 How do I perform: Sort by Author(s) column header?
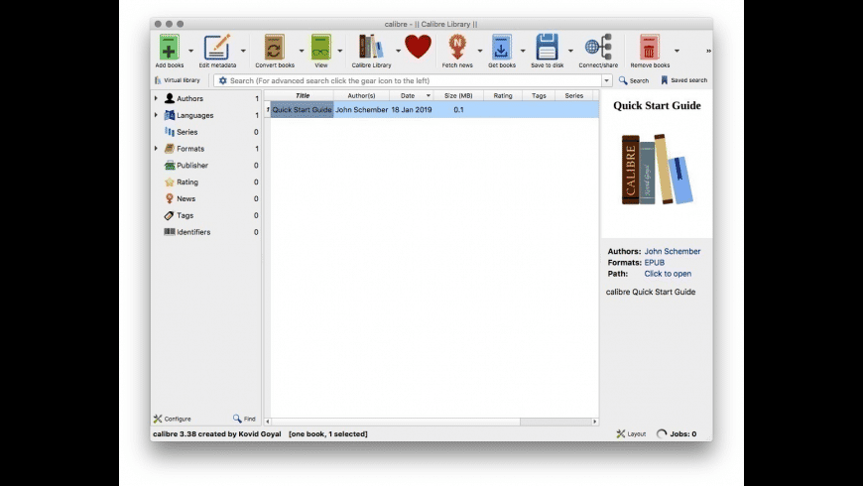[361, 96]
